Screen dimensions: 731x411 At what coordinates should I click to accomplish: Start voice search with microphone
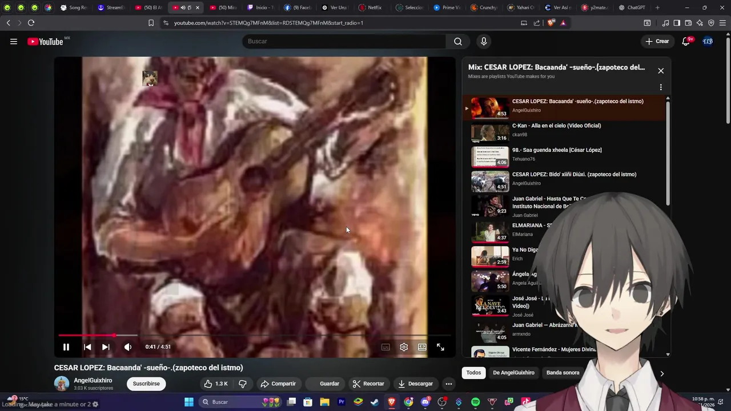tap(484, 41)
